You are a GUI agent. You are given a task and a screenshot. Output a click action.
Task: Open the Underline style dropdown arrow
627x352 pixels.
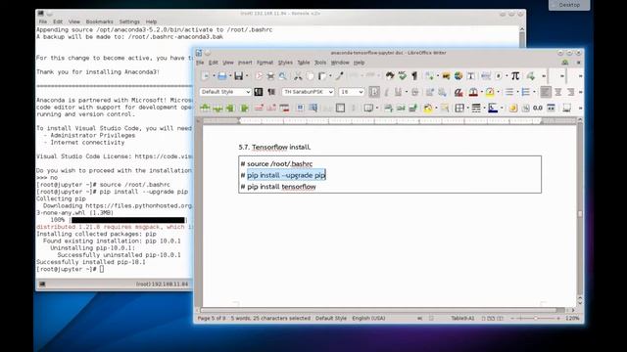point(406,92)
